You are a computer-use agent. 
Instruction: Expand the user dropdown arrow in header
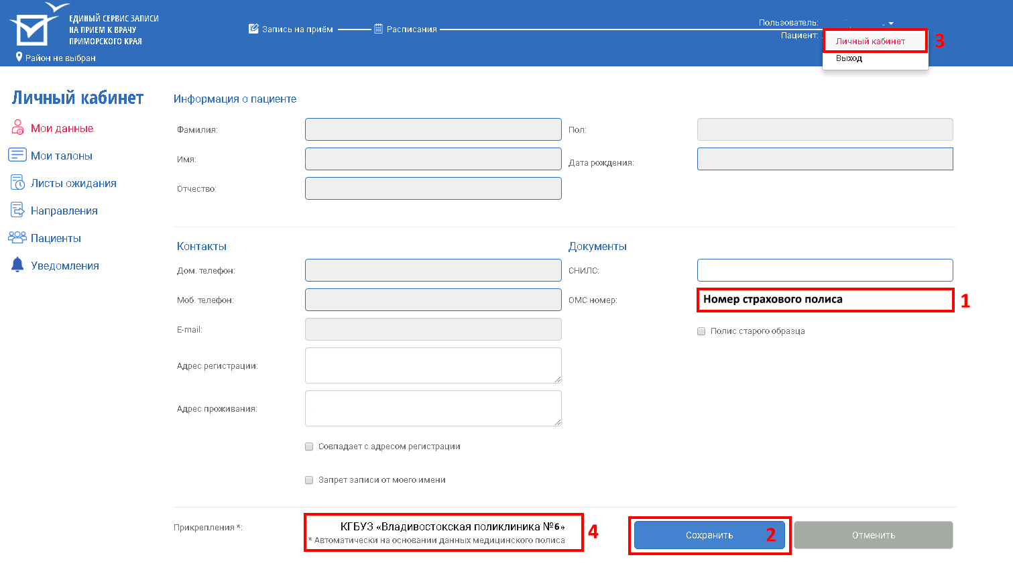coord(891,23)
